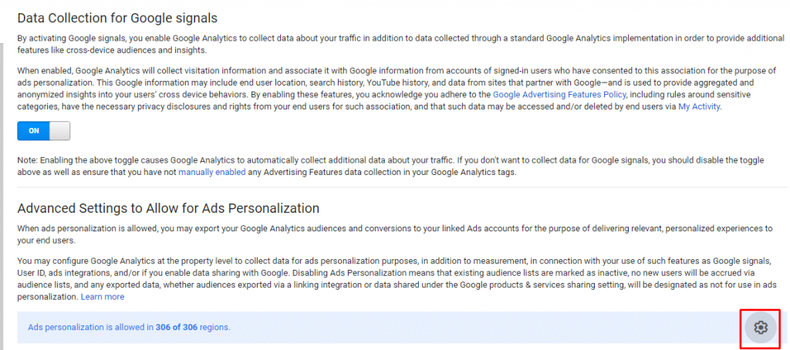Open ads personalization region settings gear
The width and height of the screenshot is (790, 350).
click(760, 328)
